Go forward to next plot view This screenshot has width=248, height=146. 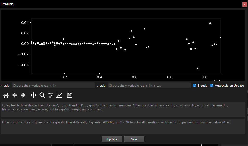[x=23, y=95]
